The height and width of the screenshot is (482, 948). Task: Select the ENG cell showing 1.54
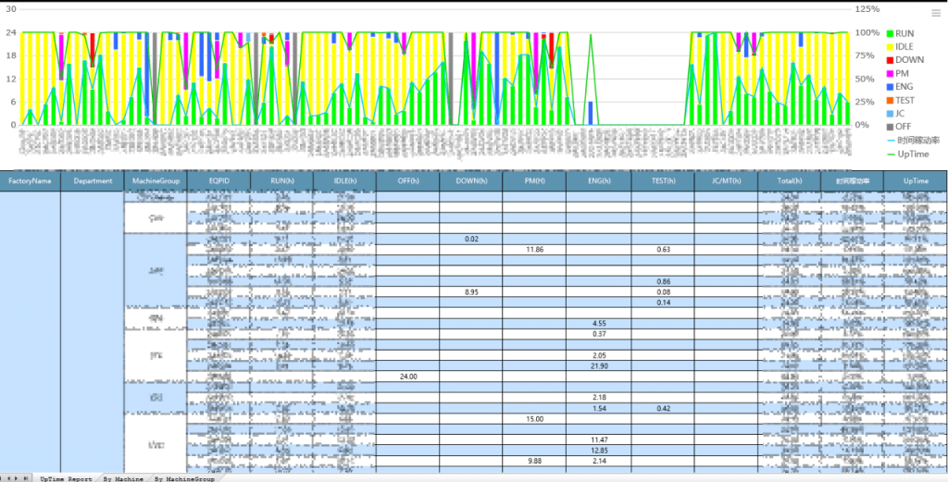click(599, 408)
